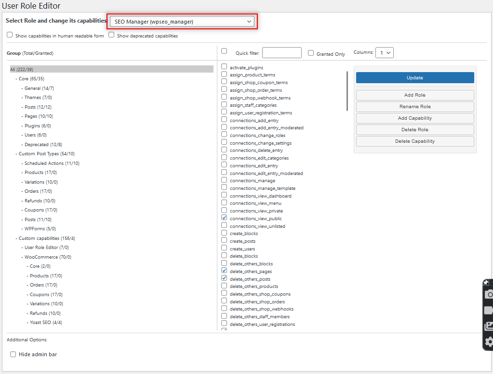The height and width of the screenshot is (374, 493).
Task: Select Scheduled Actions (11/10) group
Action: [52, 163]
